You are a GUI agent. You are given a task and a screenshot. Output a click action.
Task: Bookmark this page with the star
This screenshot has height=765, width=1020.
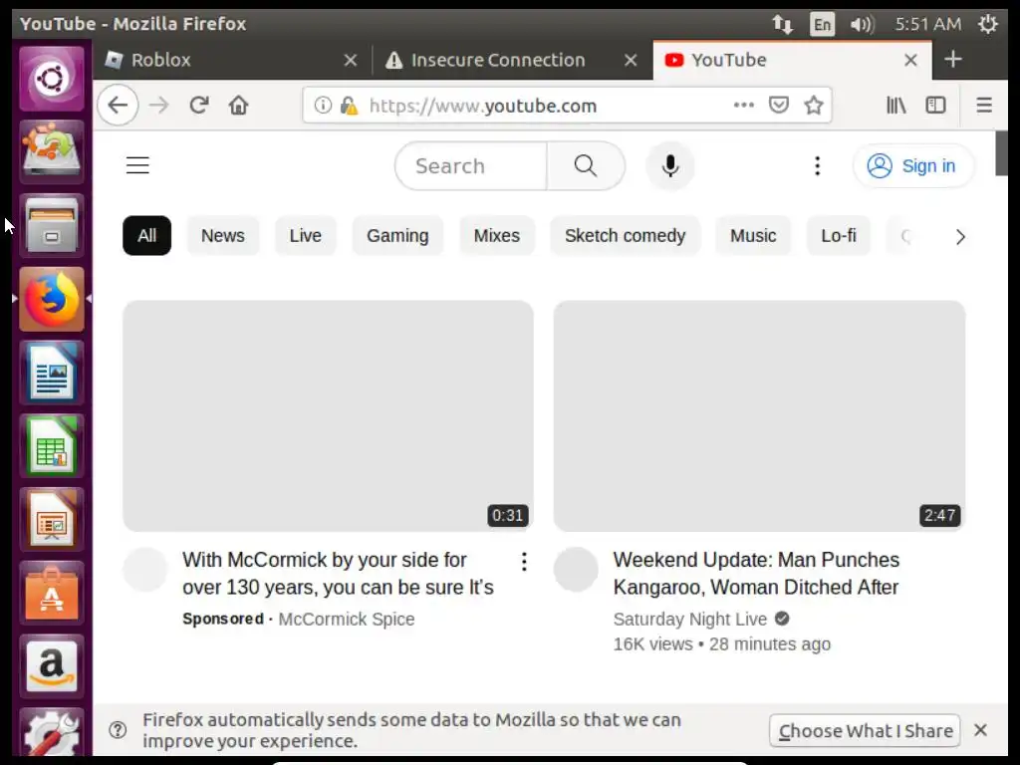(814, 105)
